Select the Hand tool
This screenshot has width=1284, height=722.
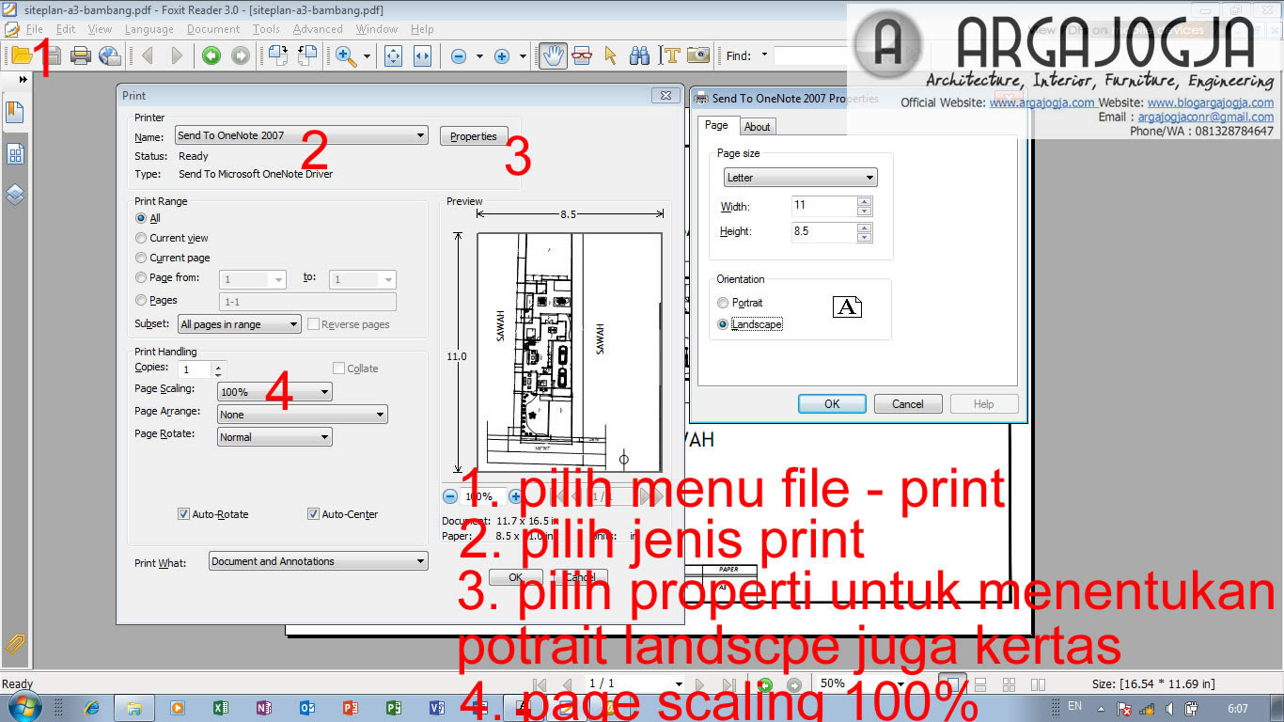(x=553, y=55)
